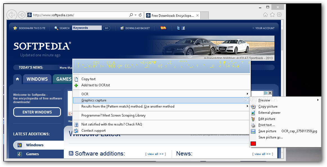This screenshot has width=327, height=167.
Task: Click the ad choices triangle icon
Action: point(266,93)
